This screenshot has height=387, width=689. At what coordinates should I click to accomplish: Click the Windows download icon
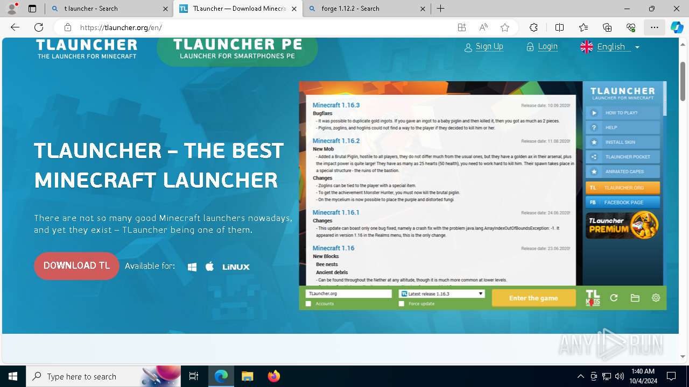coord(192,267)
